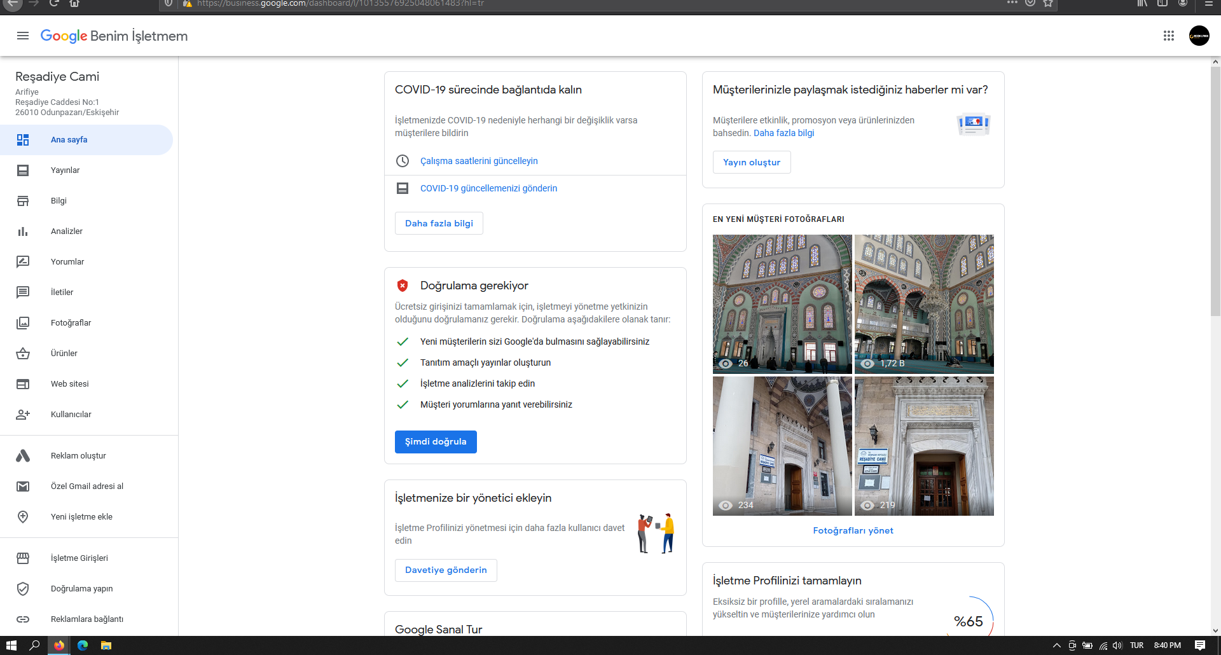Image resolution: width=1221 pixels, height=655 pixels.
Task: Open doorway photo with 219 views
Action: 924,446
